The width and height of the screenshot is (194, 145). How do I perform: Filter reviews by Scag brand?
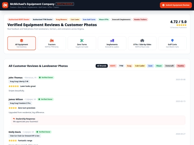129,66
